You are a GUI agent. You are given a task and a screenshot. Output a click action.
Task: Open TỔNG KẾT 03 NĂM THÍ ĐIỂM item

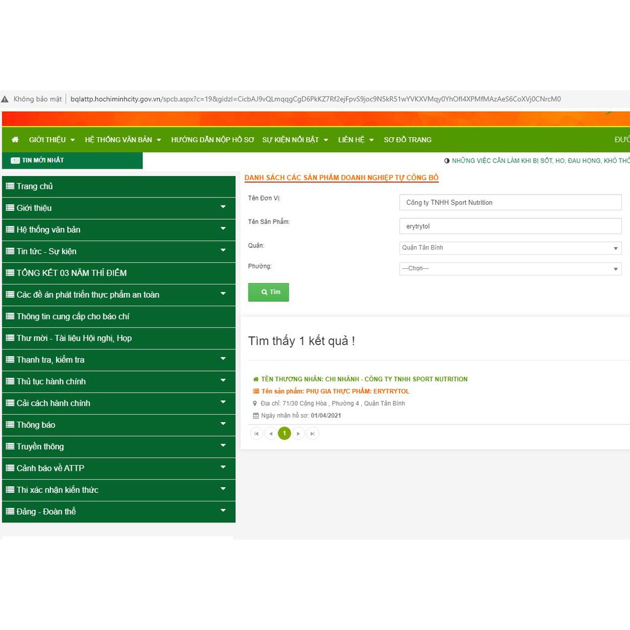(x=71, y=273)
